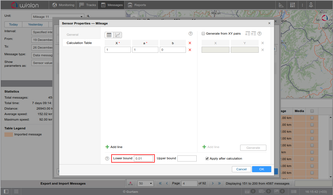Click the Upper bound input field

coord(187,158)
